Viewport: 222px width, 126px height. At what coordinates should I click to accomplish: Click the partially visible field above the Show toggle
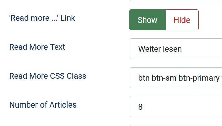[176, 1]
